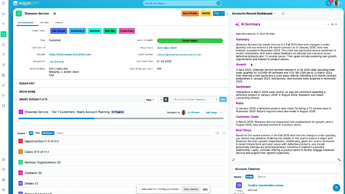Expand the Opportunities subpanel row
The height and width of the screenshot is (194, 345).
(121, 141)
